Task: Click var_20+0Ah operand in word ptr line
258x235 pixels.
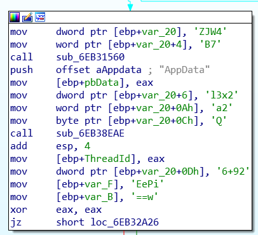Action: point(165,108)
